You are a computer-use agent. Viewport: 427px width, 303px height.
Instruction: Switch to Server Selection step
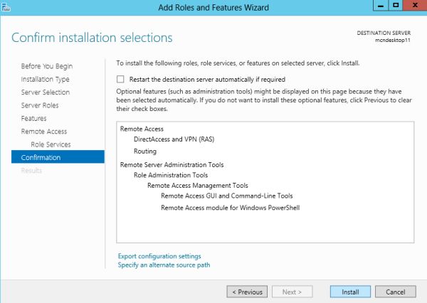pyautogui.click(x=46, y=92)
